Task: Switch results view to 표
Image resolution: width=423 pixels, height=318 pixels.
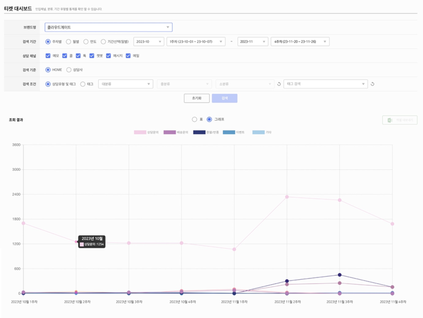Action: [194, 119]
